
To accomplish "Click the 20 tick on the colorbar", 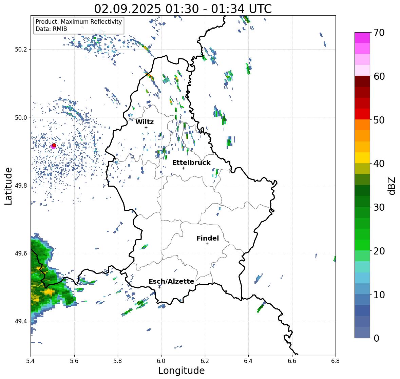I will pos(379,251).
